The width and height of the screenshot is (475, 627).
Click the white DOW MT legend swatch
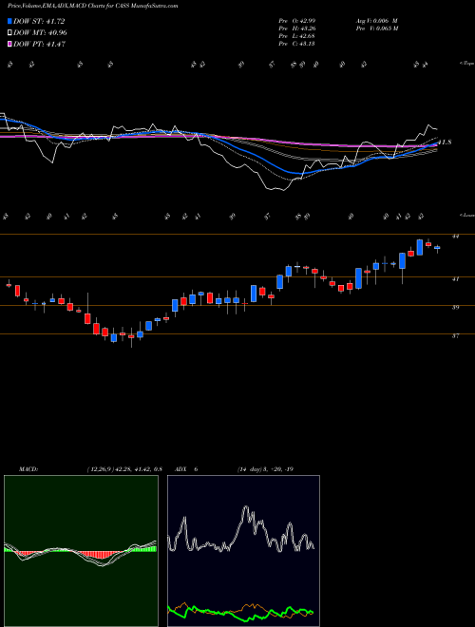(9, 33)
